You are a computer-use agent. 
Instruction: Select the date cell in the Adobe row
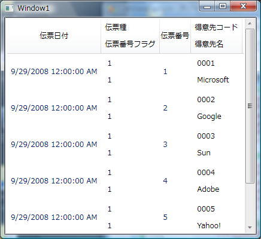click(x=54, y=181)
